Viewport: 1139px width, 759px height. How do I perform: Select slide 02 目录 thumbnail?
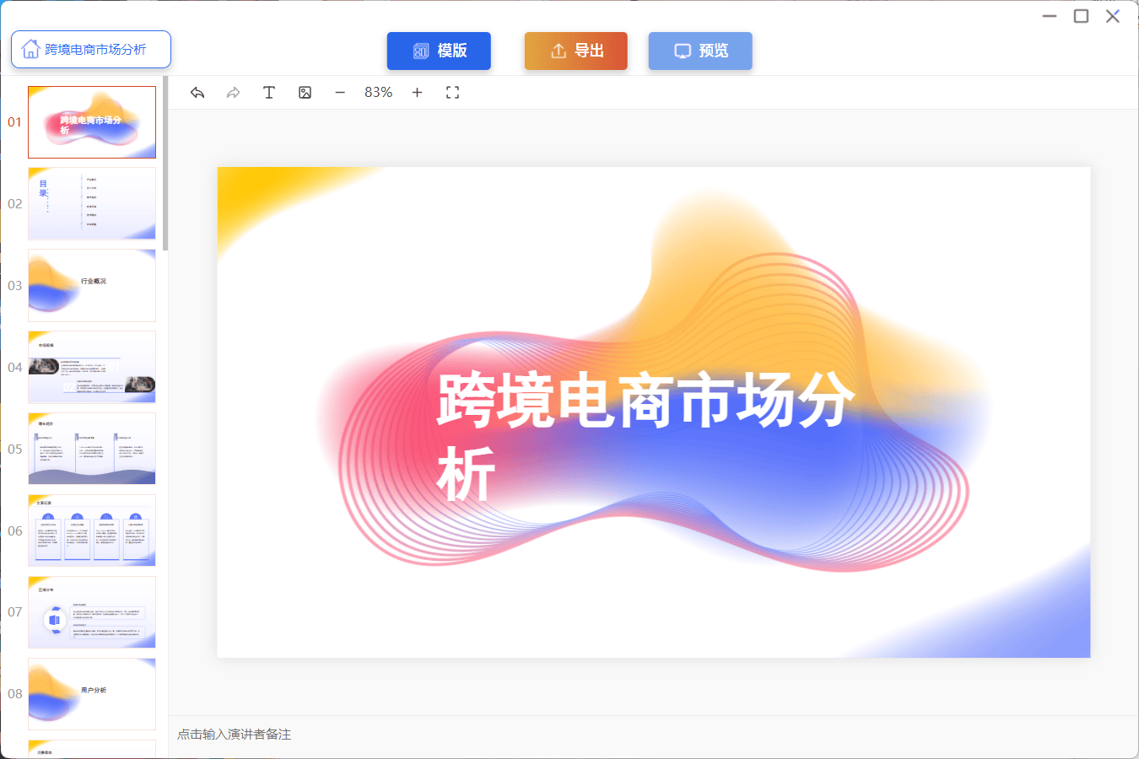(x=92, y=203)
